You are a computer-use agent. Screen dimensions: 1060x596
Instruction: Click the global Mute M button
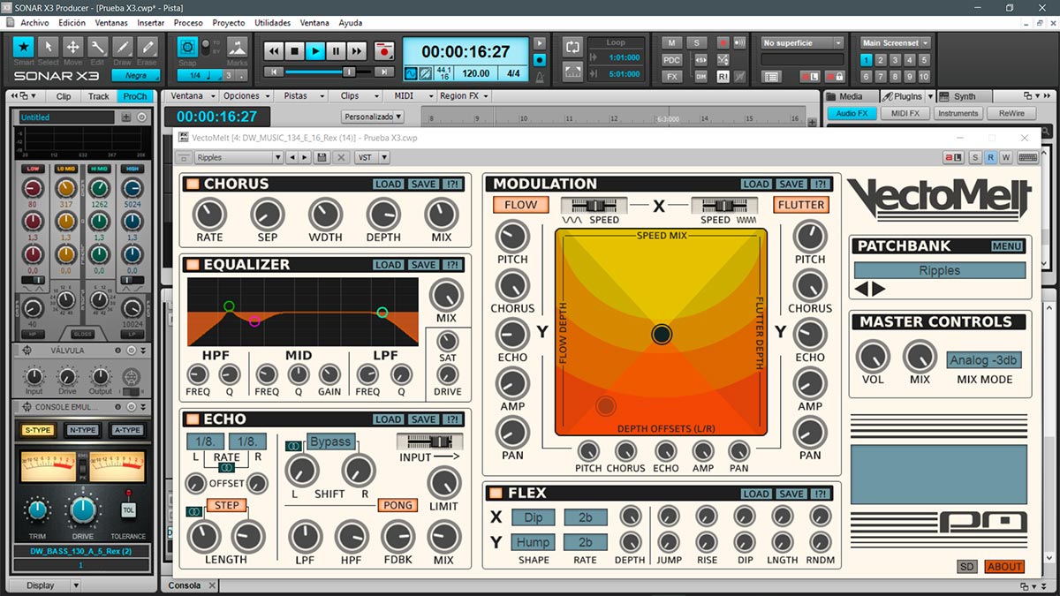672,42
